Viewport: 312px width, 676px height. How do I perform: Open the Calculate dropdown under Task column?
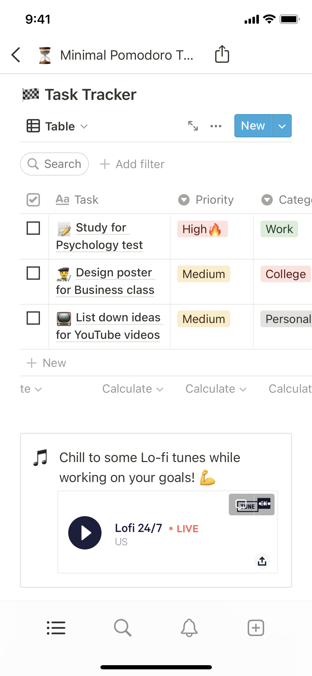point(133,389)
